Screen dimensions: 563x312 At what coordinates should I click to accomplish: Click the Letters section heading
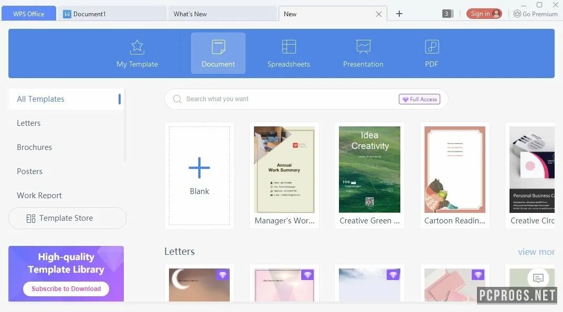tap(179, 251)
